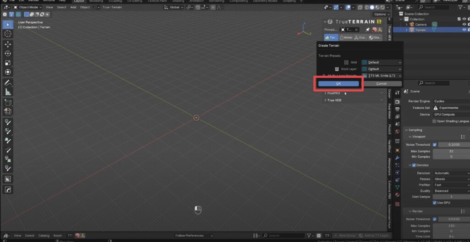
Task: Expand the Camera tree item
Action: [407, 25]
